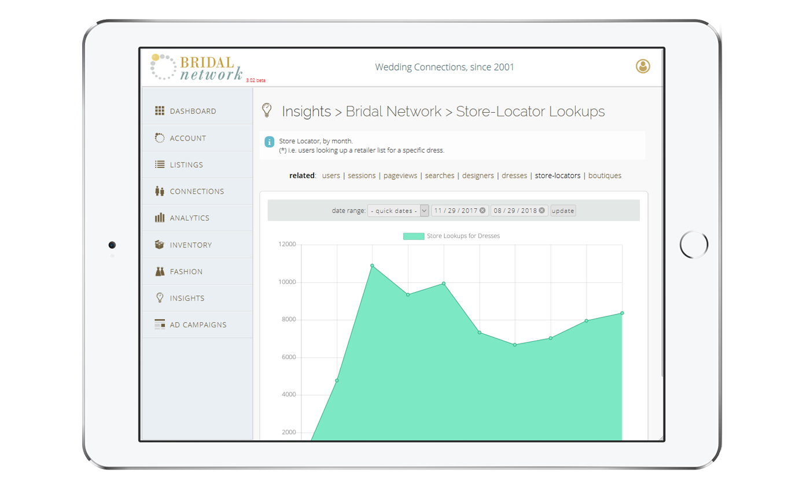Click the Dashboard grid icon

[160, 111]
